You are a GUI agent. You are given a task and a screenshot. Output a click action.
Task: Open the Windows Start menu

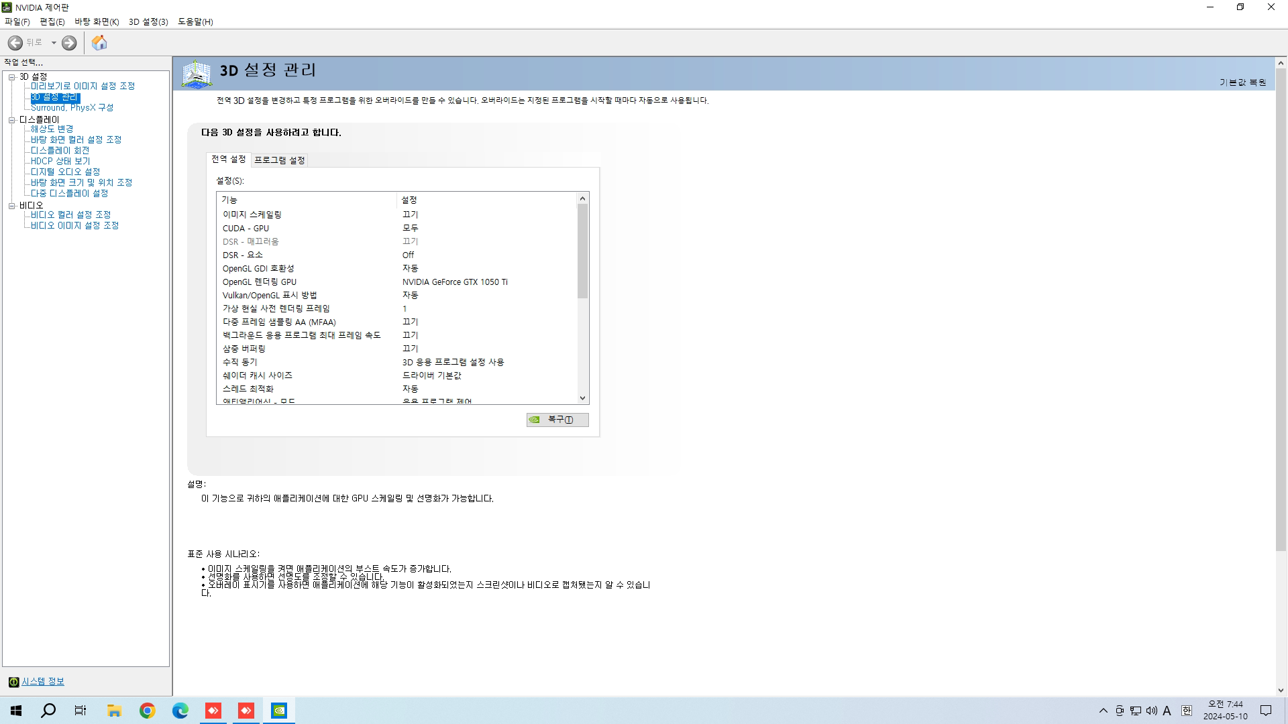click(16, 711)
